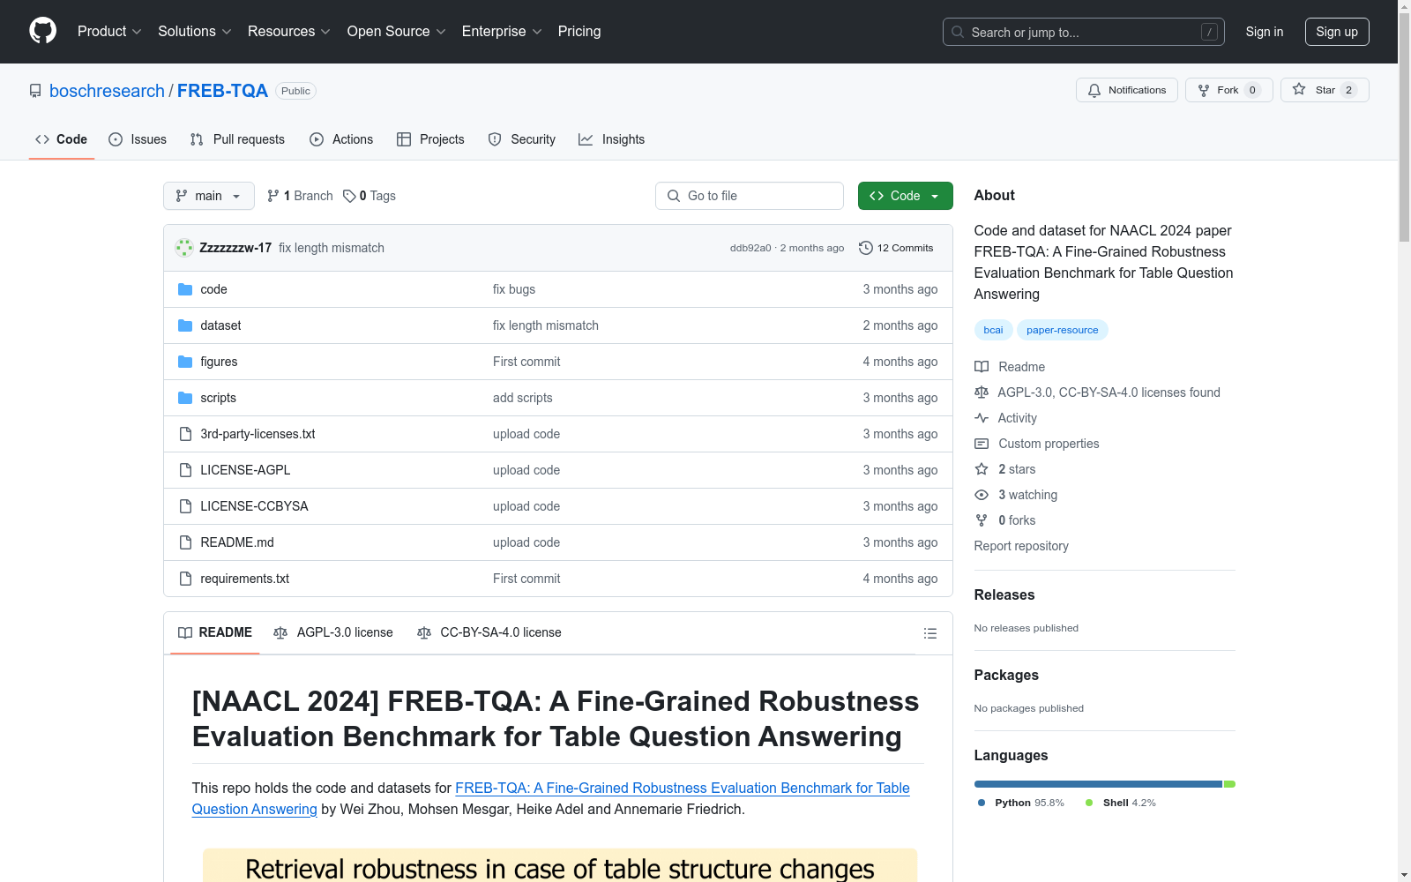Click the branch icon beside 1 Branch

(x=273, y=196)
